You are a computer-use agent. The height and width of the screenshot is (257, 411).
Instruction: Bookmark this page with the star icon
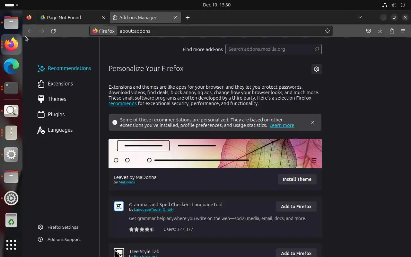pos(327,31)
